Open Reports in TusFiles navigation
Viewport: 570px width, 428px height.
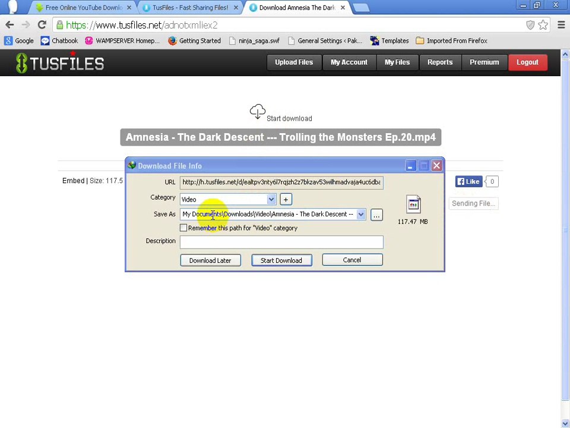pyautogui.click(x=440, y=62)
